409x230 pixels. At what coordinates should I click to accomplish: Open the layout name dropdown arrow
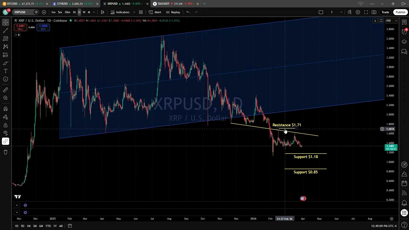coord(341,12)
